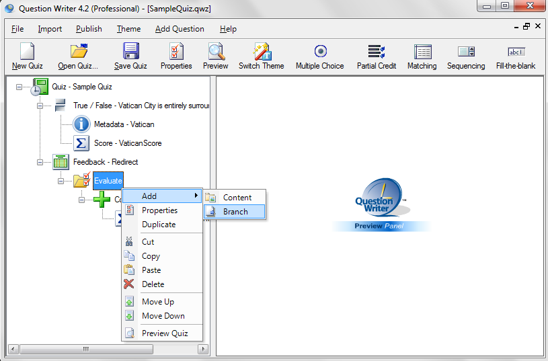Close the Question Writer window
The height and width of the screenshot is (361, 548).
[530, 5]
